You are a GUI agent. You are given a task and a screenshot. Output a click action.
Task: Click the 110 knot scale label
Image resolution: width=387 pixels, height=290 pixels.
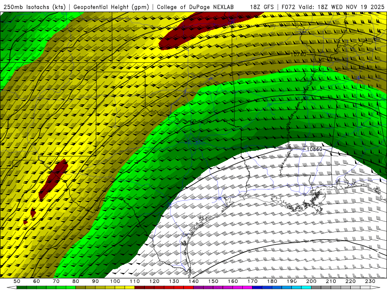[x=134, y=281]
